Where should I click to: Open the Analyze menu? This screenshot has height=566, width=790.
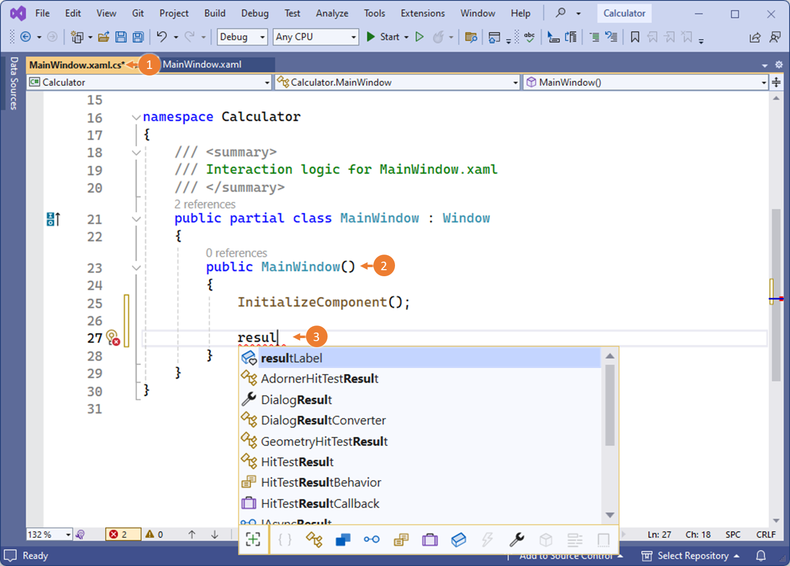[332, 13]
